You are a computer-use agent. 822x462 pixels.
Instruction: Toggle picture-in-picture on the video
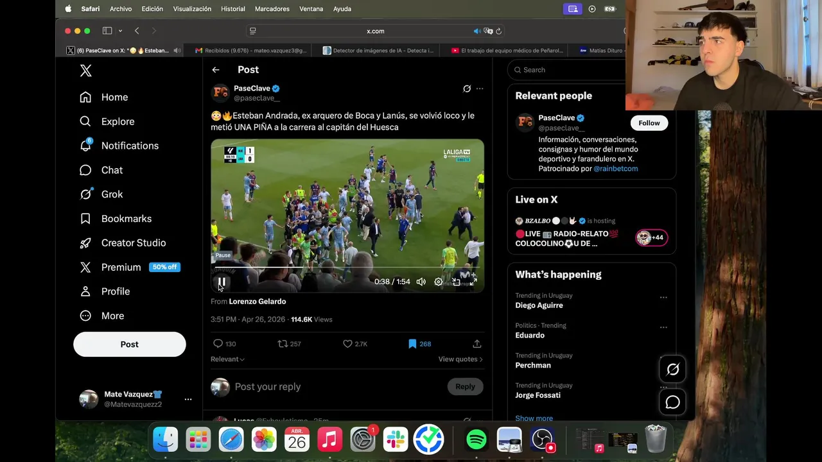tap(456, 282)
